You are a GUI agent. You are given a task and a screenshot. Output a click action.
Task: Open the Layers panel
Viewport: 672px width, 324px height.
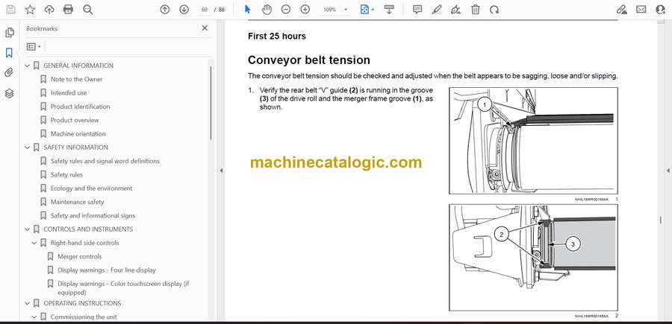9,94
